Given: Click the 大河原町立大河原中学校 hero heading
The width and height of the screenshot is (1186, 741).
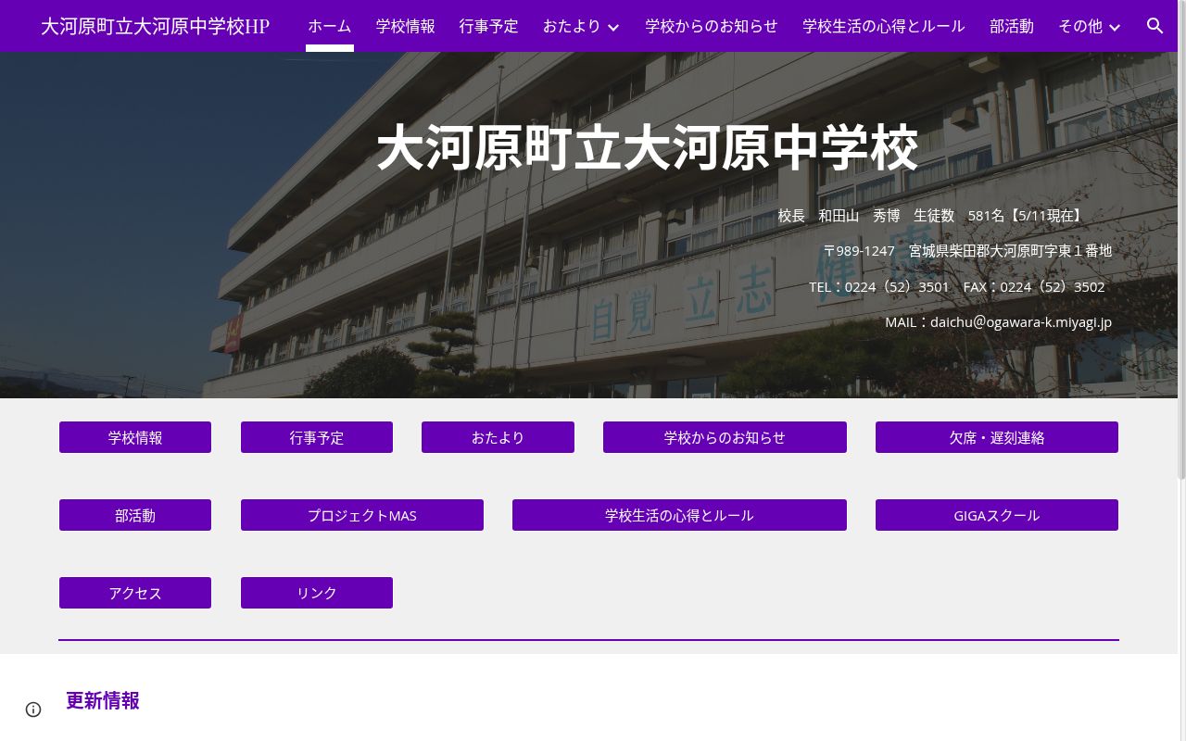Looking at the screenshot, I should coord(648,148).
